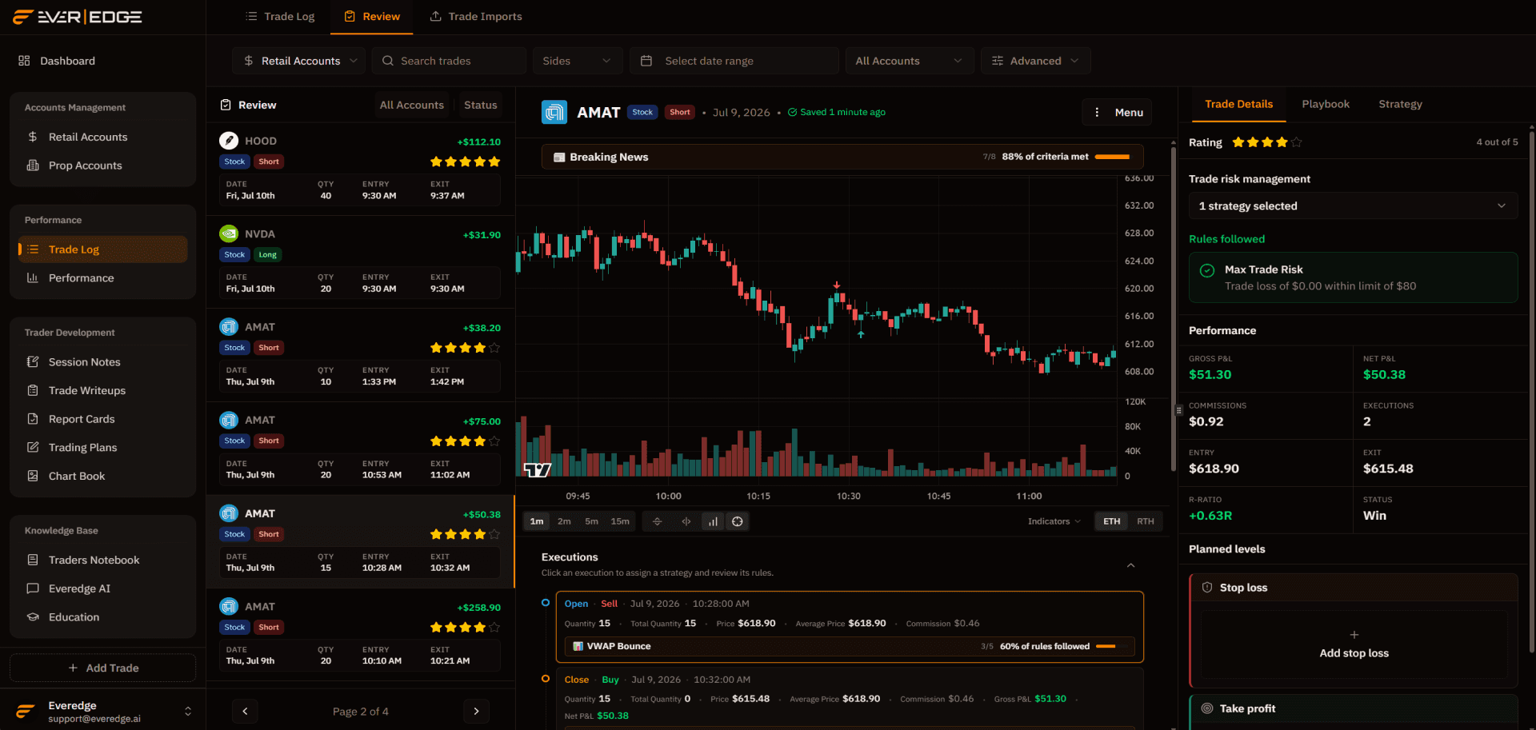
Task: Open the Sides filter dropdown
Action: point(577,61)
